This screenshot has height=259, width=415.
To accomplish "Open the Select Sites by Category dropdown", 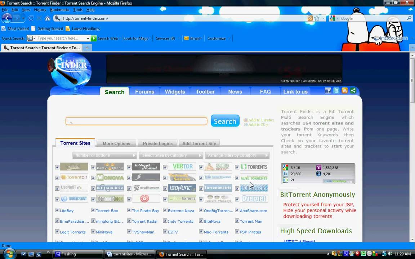I will click(171, 155).
